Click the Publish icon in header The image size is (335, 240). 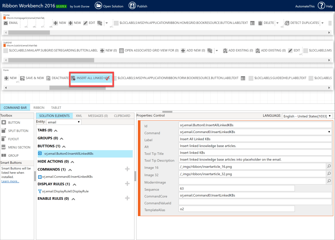click(132, 6)
